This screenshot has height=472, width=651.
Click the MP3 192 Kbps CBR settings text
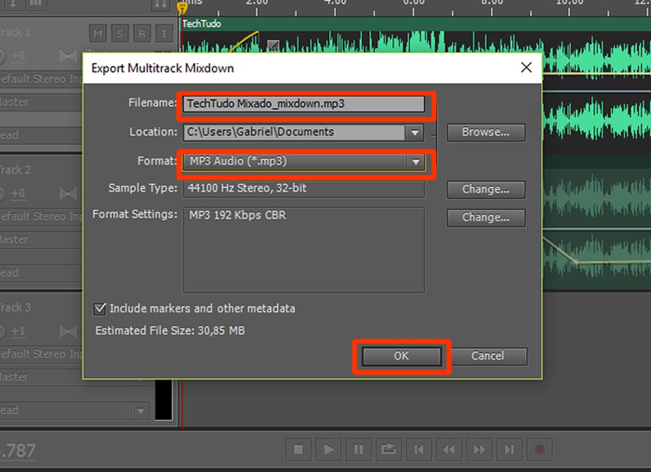point(238,216)
